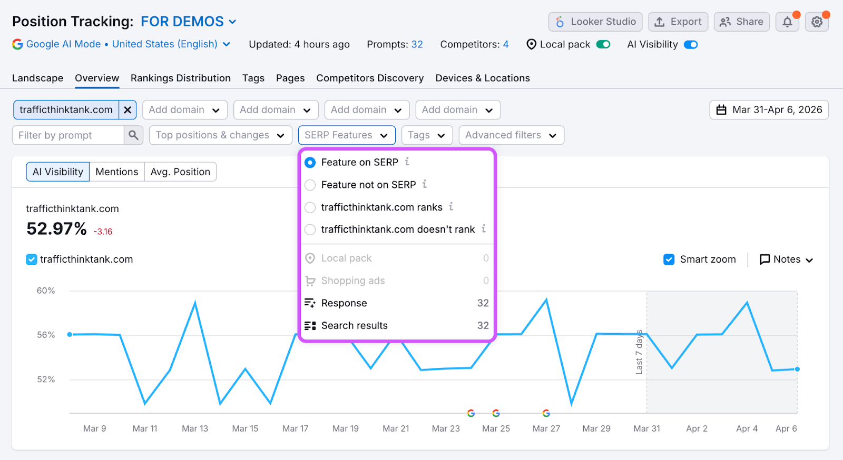
Task: Uncheck the Smart zoom checkbox
Action: [x=669, y=259]
